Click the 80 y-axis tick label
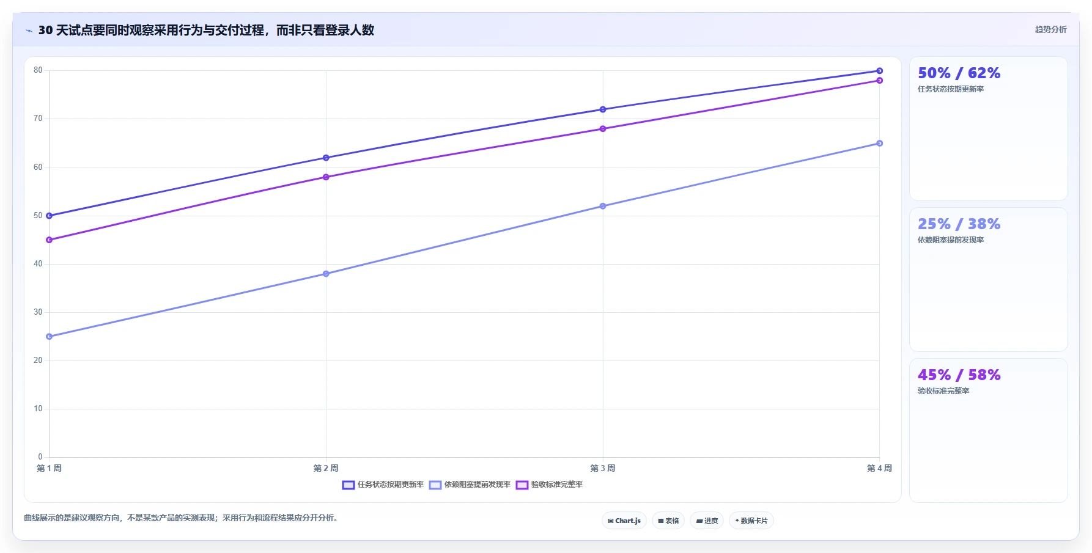This screenshot has width=1092, height=553. (38, 70)
